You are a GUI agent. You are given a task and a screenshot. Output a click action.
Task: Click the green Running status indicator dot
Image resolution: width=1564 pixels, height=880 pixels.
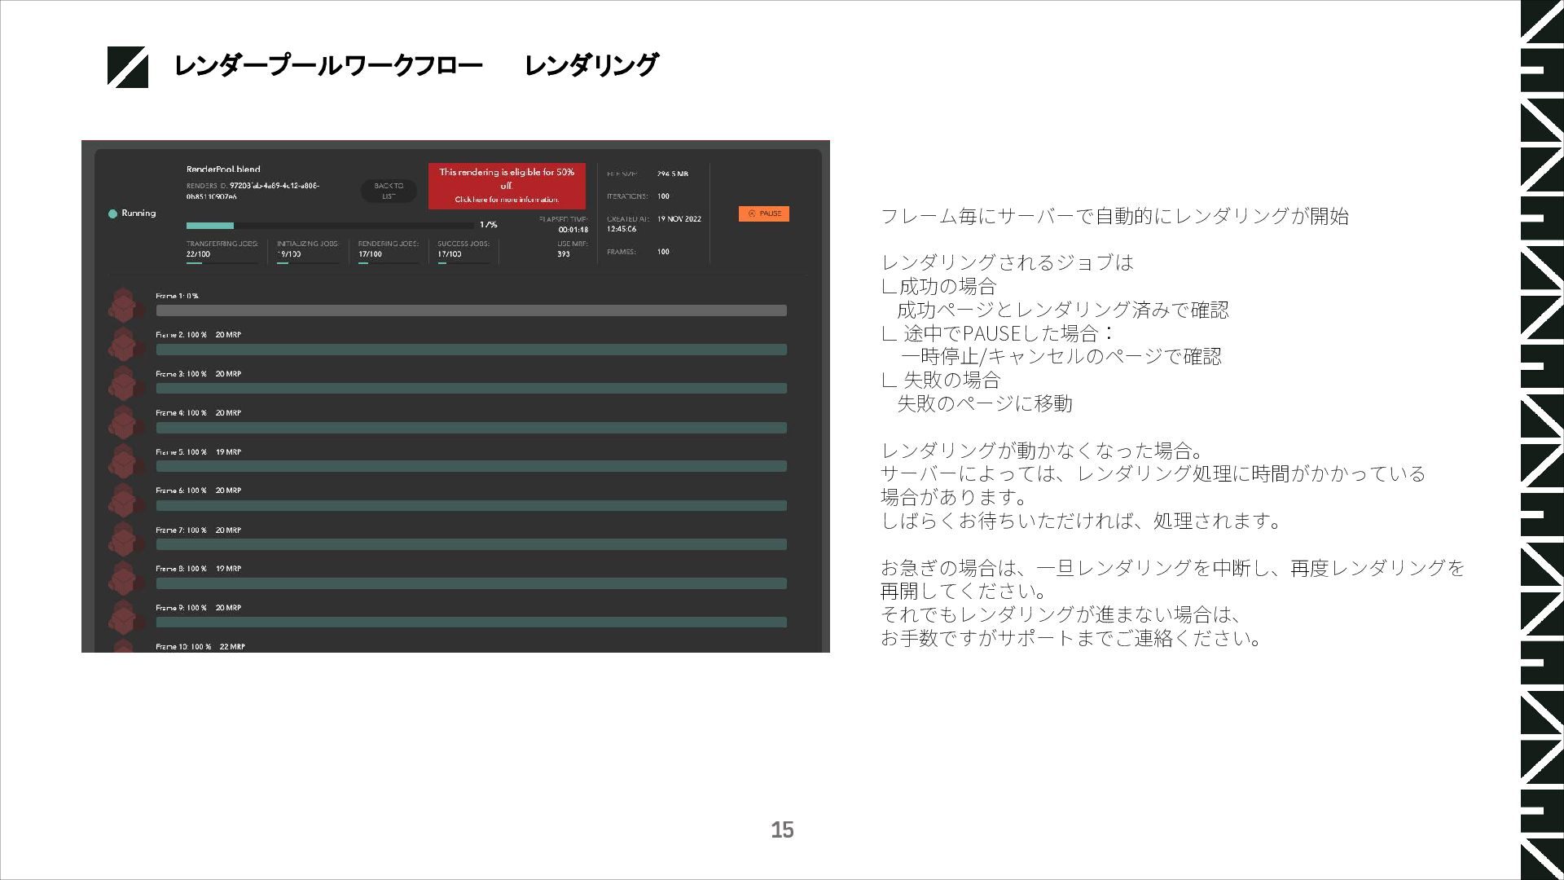112,213
